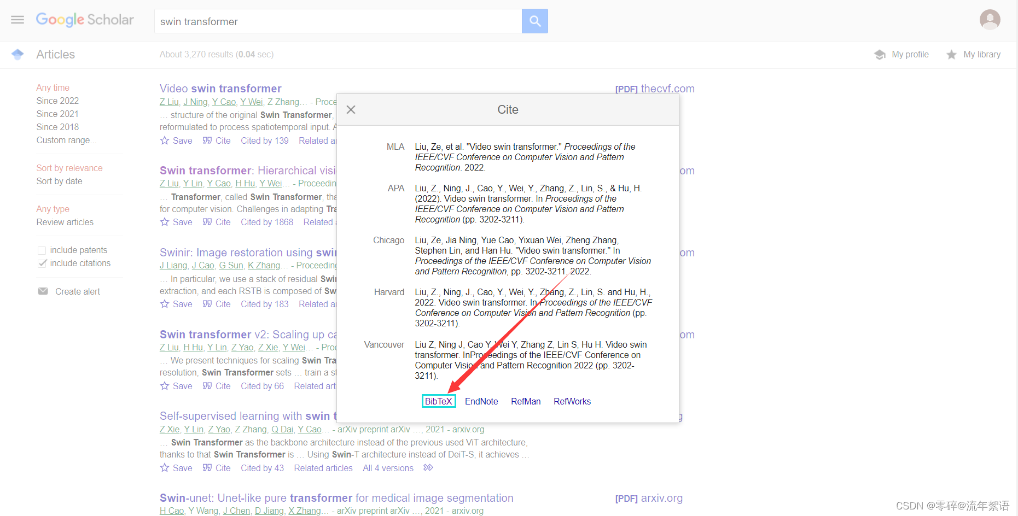Click the Cite quote icon for Swin transformer v2
Image resolution: width=1018 pixels, height=516 pixels.
(x=207, y=386)
